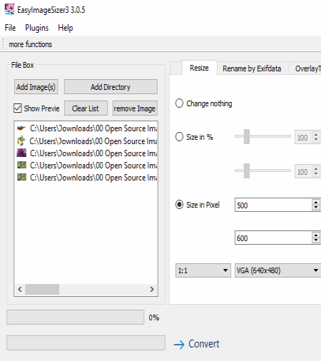The image size is (321, 361).
Task: Click the Add Directory button
Action: click(x=111, y=87)
